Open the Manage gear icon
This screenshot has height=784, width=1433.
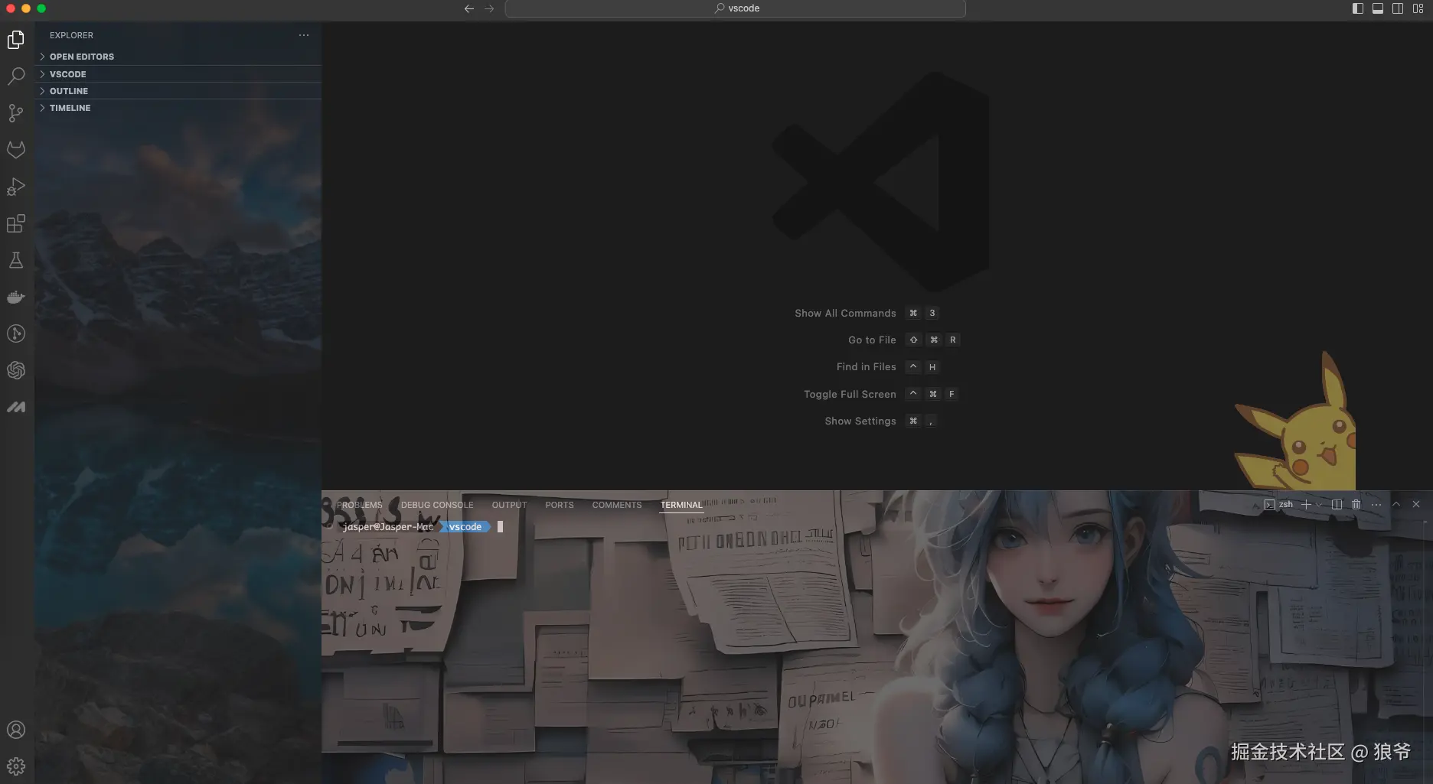click(x=16, y=766)
